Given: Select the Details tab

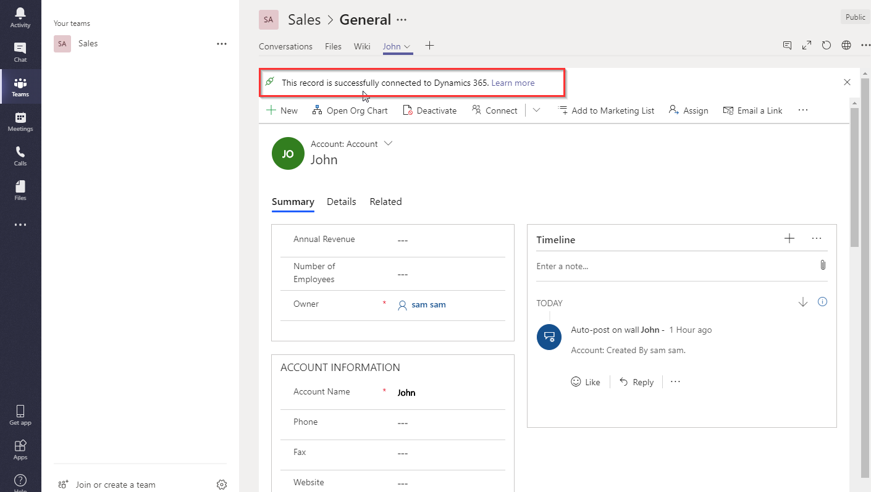Looking at the screenshot, I should [x=342, y=202].
